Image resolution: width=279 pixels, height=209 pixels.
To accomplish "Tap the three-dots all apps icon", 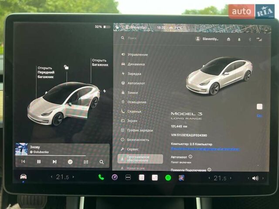I will coord(128,178).
